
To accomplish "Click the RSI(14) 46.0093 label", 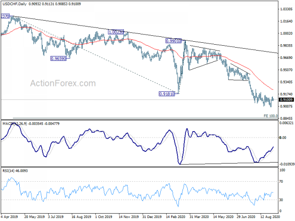I will pyautogui.click(x=15, y=171).
